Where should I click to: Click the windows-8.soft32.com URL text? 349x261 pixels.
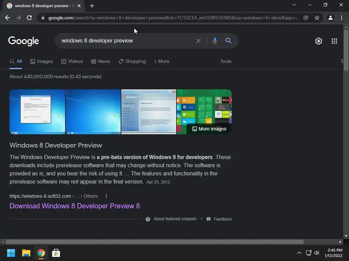tap(40, 196)
